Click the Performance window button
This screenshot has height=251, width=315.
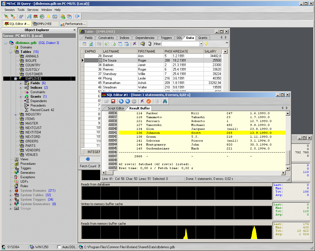pyautogui.click(x=73, y=24)
